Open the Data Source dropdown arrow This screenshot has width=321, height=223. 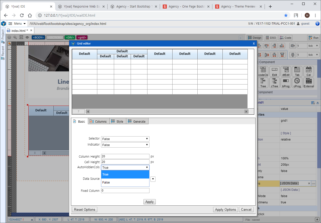(153, 179)
